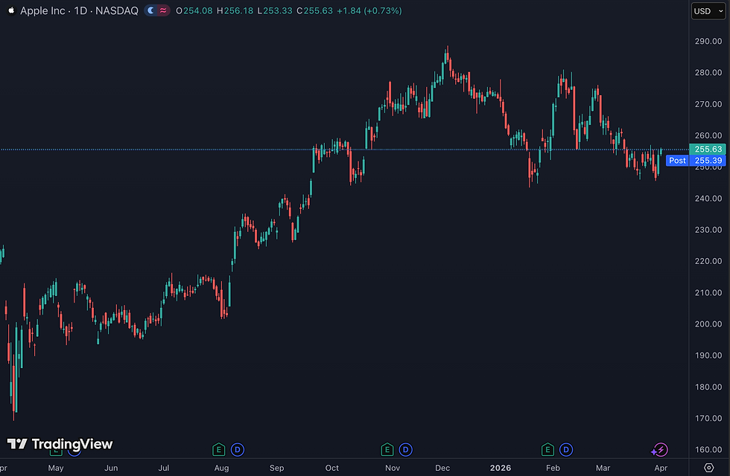Image resolution: width=730 pixels, height=476 pixels.
Task: Click the 170.00 price axis label
Action: 708,418
